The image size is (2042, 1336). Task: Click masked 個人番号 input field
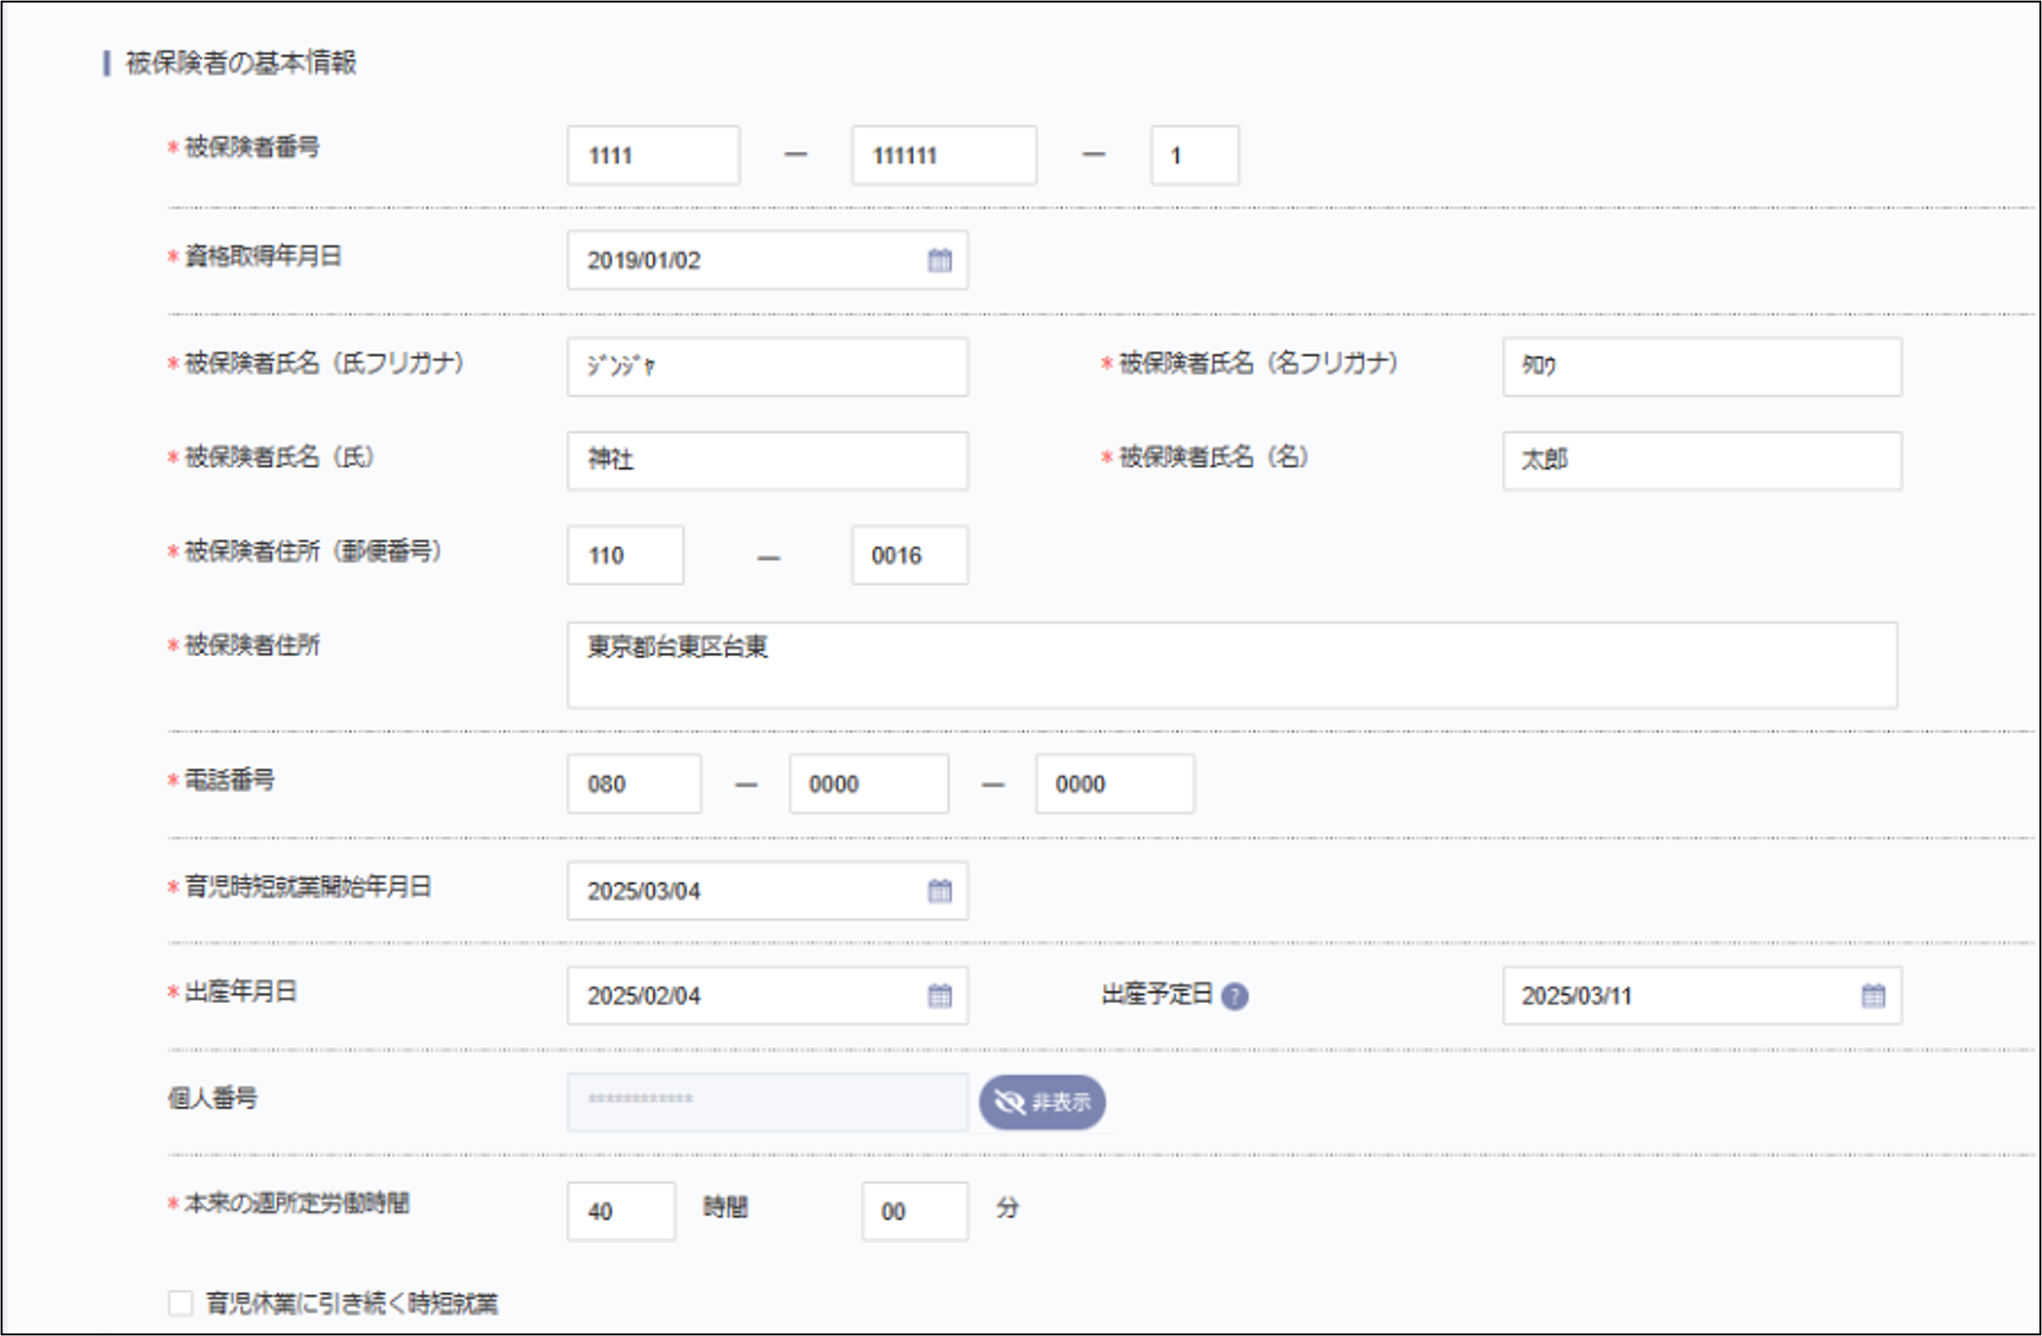[x=767, y=1102]
